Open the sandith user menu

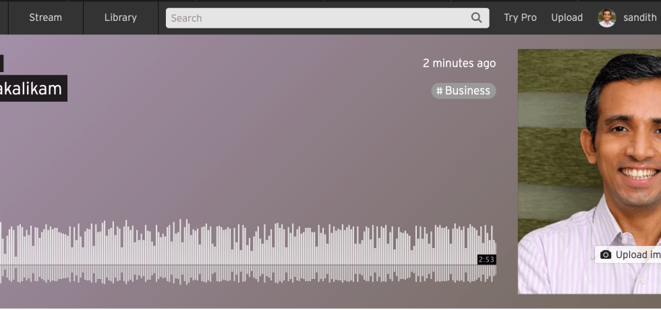click(639, 18)
